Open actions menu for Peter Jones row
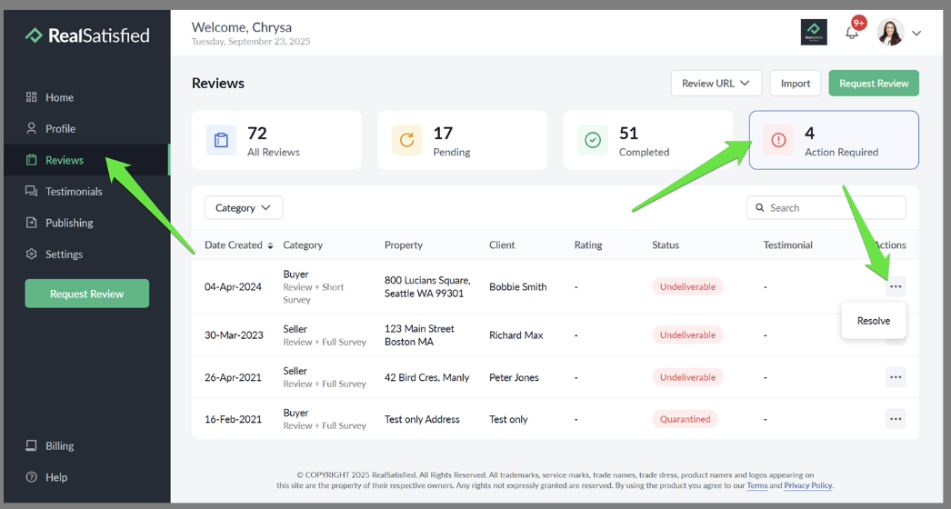Screen dimensions: 951x509 pyautogui.click(x=896, y=377)
